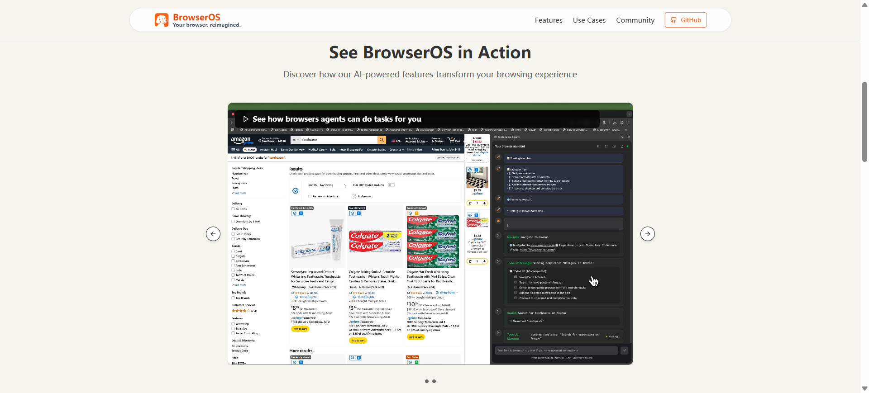Expand See more under Popular Shopping Ideas
The width and height of the screenshot is (869, 393).
(239, 193)
